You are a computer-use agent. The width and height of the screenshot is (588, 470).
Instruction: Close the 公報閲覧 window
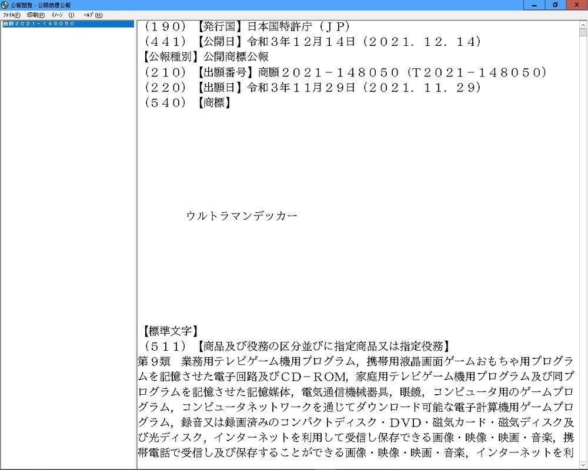point(577,5)
